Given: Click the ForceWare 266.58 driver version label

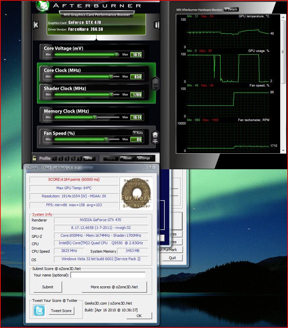Looking at the screenshot, I should coord(86,29).
